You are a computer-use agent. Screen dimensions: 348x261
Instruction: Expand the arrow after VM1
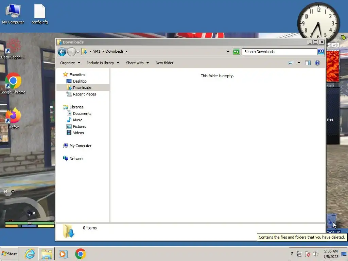(x=103, y=52)
